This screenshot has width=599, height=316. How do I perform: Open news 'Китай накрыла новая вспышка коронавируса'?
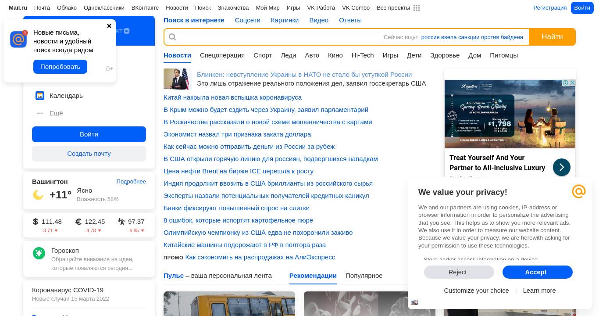click(232, 97)
